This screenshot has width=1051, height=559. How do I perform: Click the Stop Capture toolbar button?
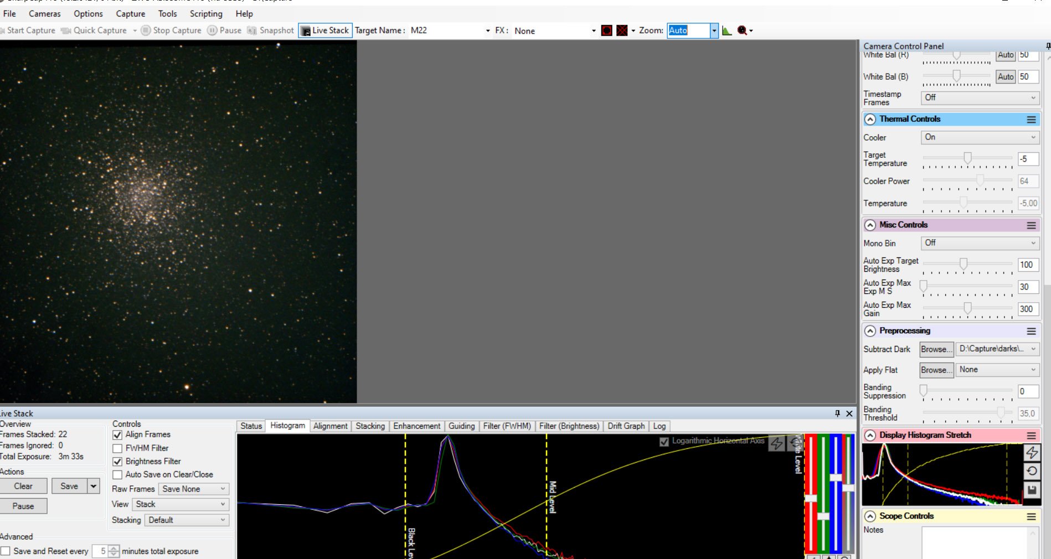pyautogui.click(x=171, y=30)
